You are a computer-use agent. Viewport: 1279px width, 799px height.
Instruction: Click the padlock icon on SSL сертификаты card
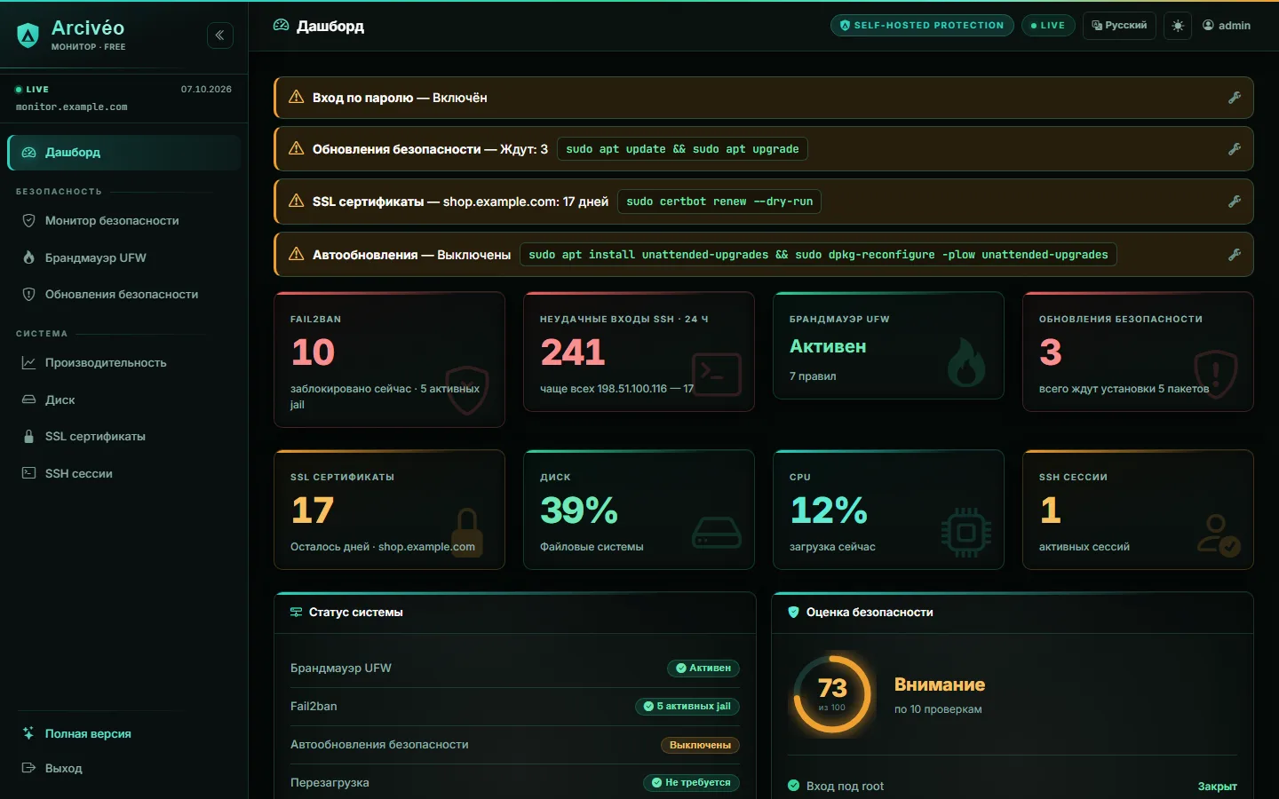(467, 533)
